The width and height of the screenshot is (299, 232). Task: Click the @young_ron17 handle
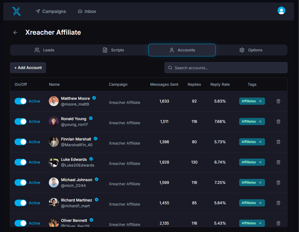pos(74,125)
